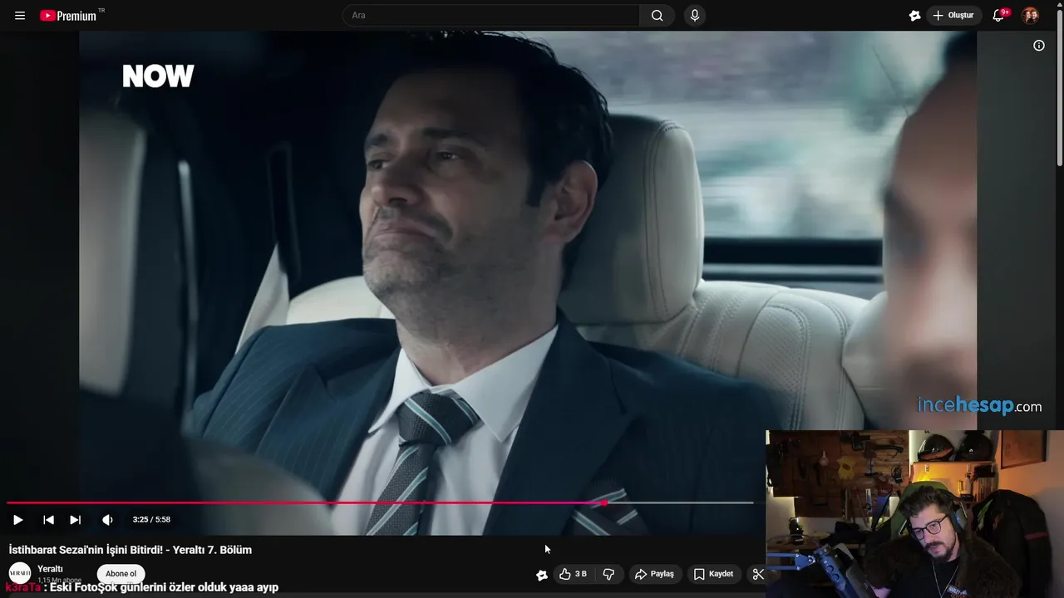Viewport: 1064px width, 598px height.
Task: Click the search magnifier button
Action: click(x=658, y=16)
